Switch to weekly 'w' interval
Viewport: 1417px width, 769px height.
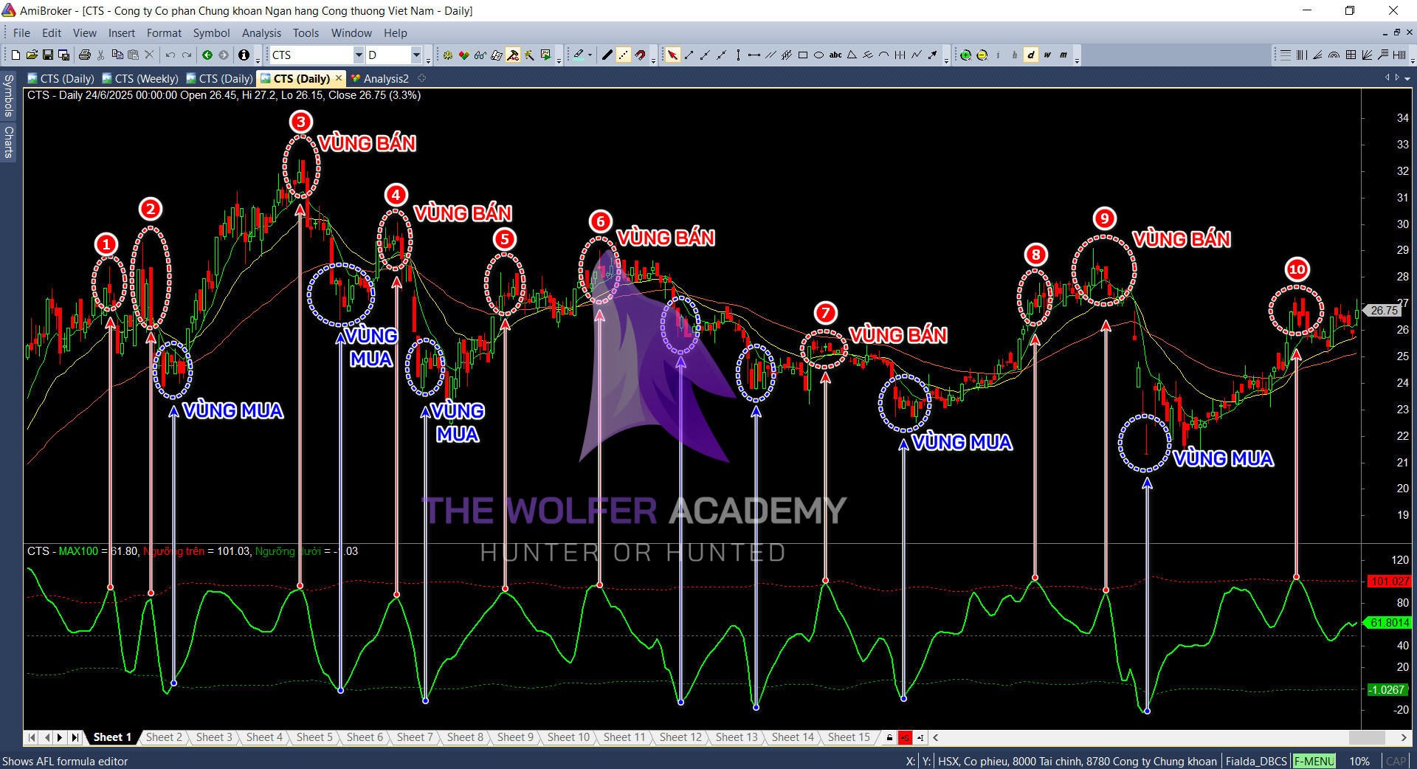pos(1047,55)
